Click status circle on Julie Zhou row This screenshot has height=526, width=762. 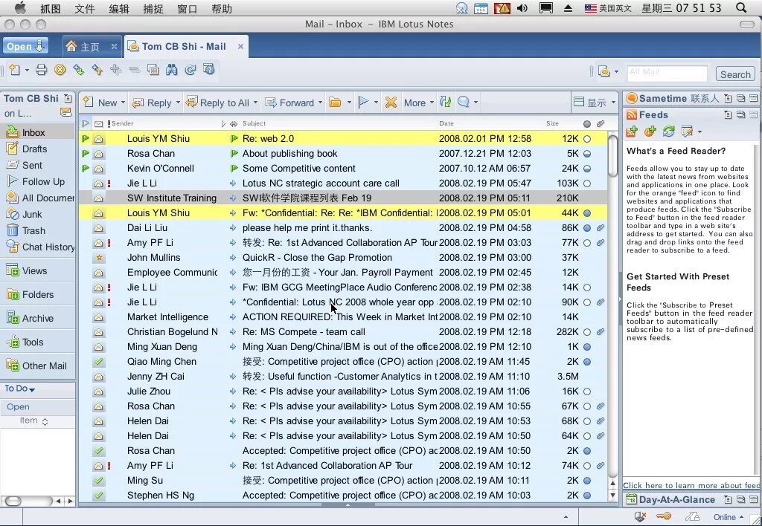tap(587, 392)
